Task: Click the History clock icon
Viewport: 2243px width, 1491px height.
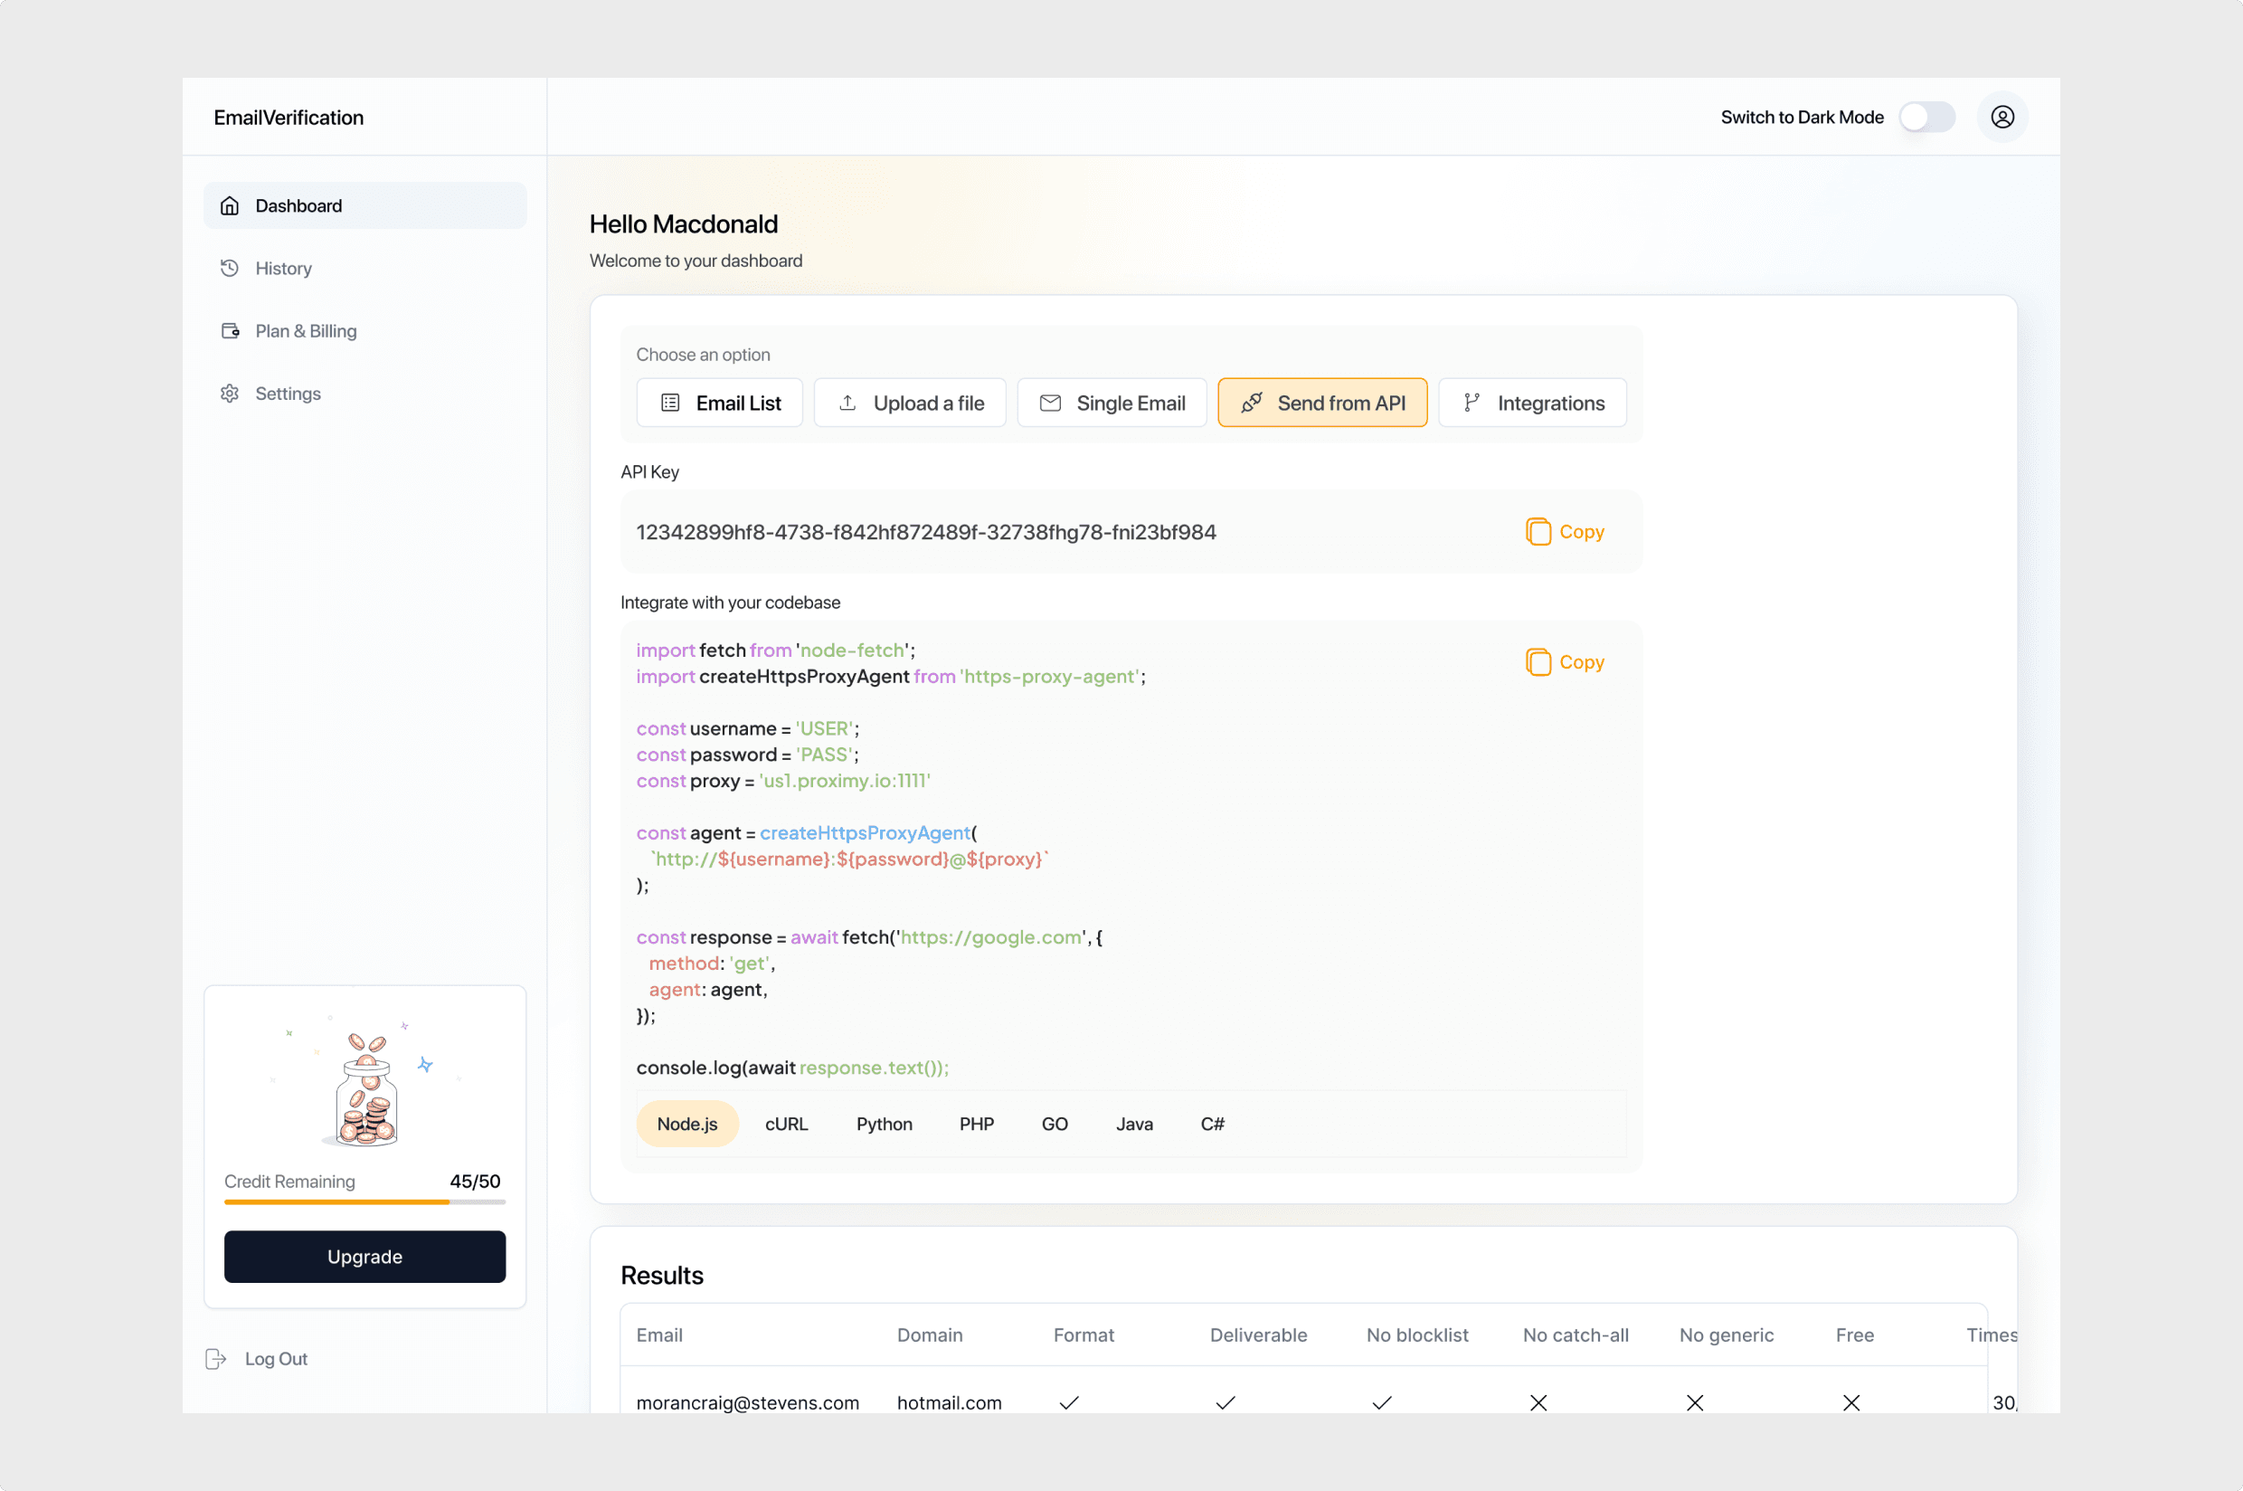Action: (x=230, y=268)
